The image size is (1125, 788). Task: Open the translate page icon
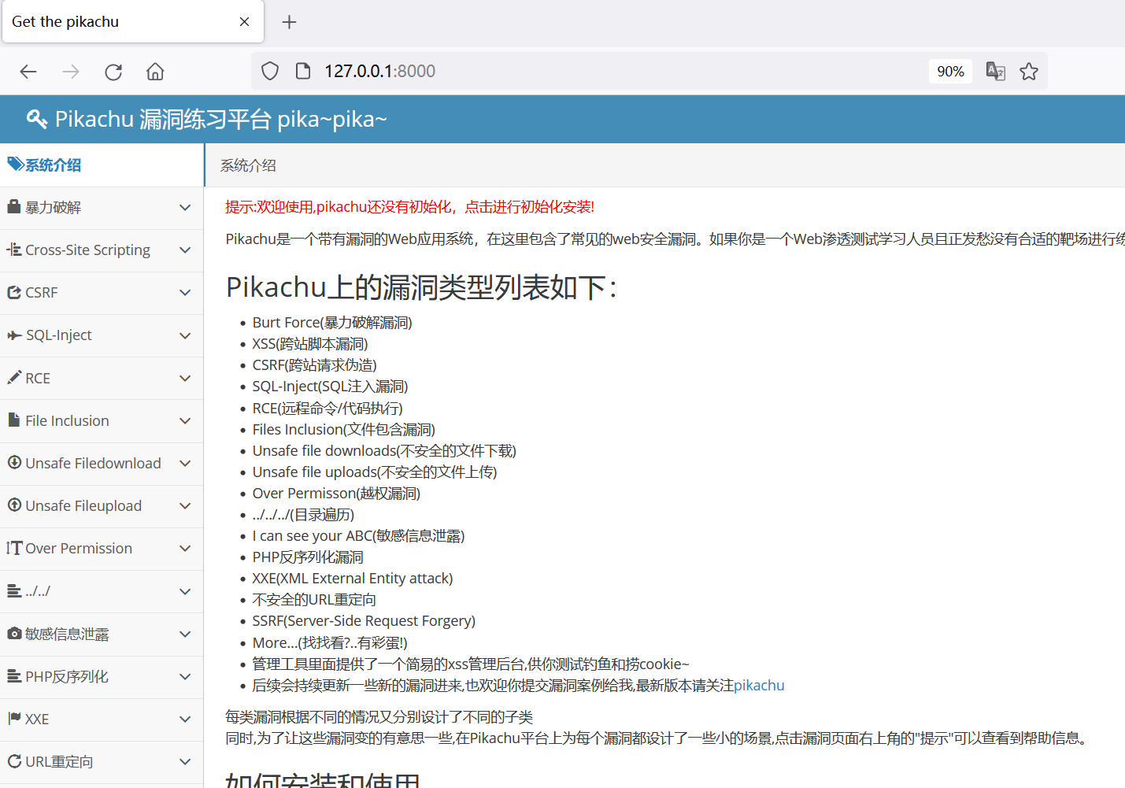[x=995, y=71]
